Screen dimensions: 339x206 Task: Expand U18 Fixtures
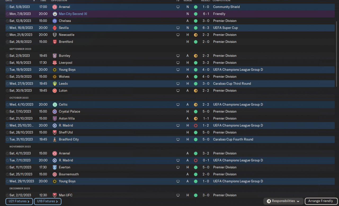coord(47,201)
